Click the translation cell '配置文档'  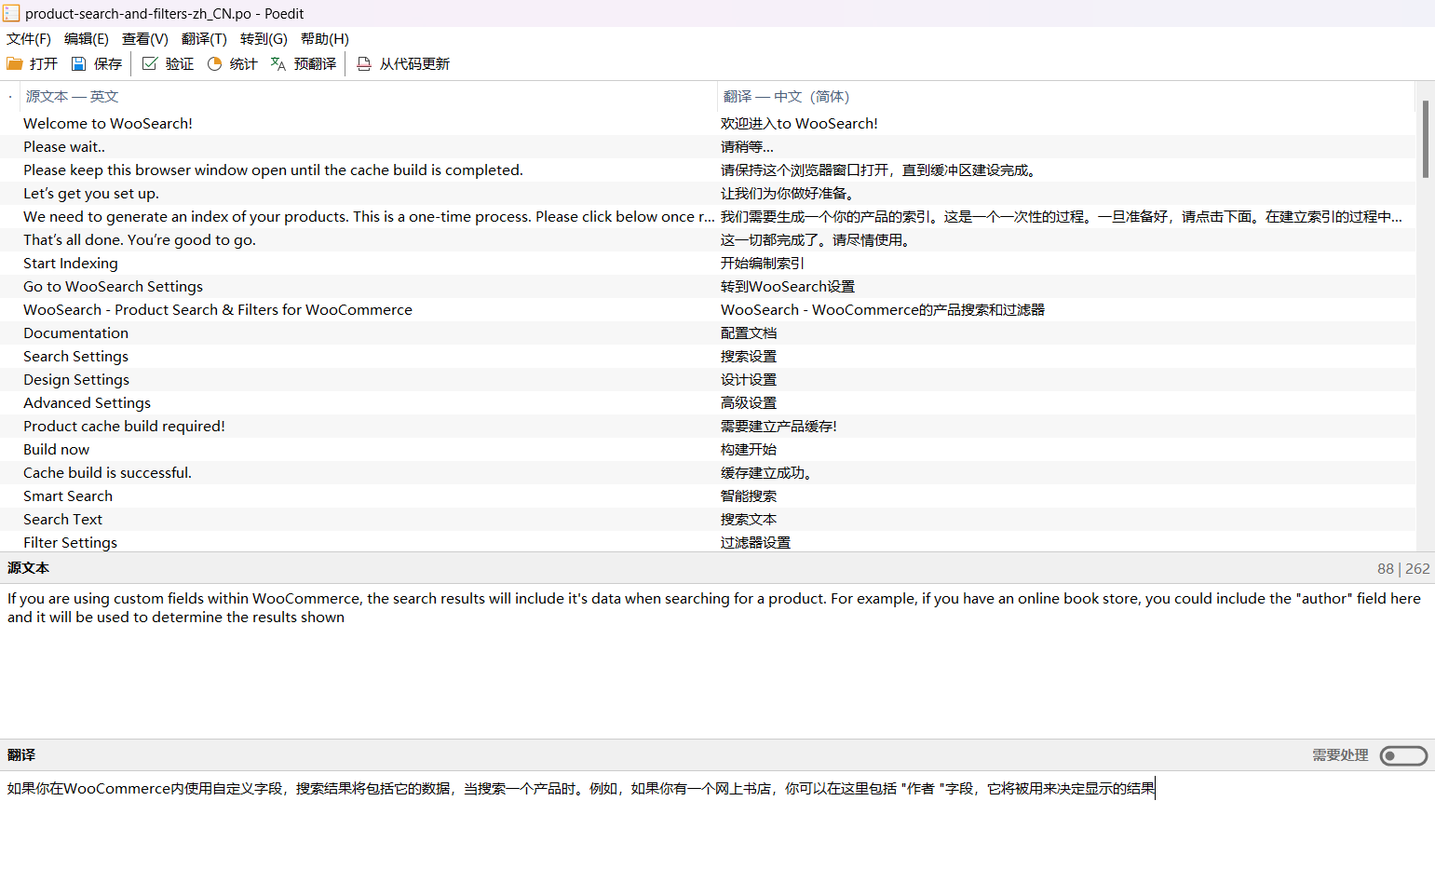click(749, 333)
